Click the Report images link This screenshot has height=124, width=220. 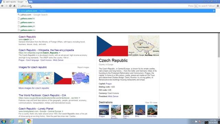point(83,68)
